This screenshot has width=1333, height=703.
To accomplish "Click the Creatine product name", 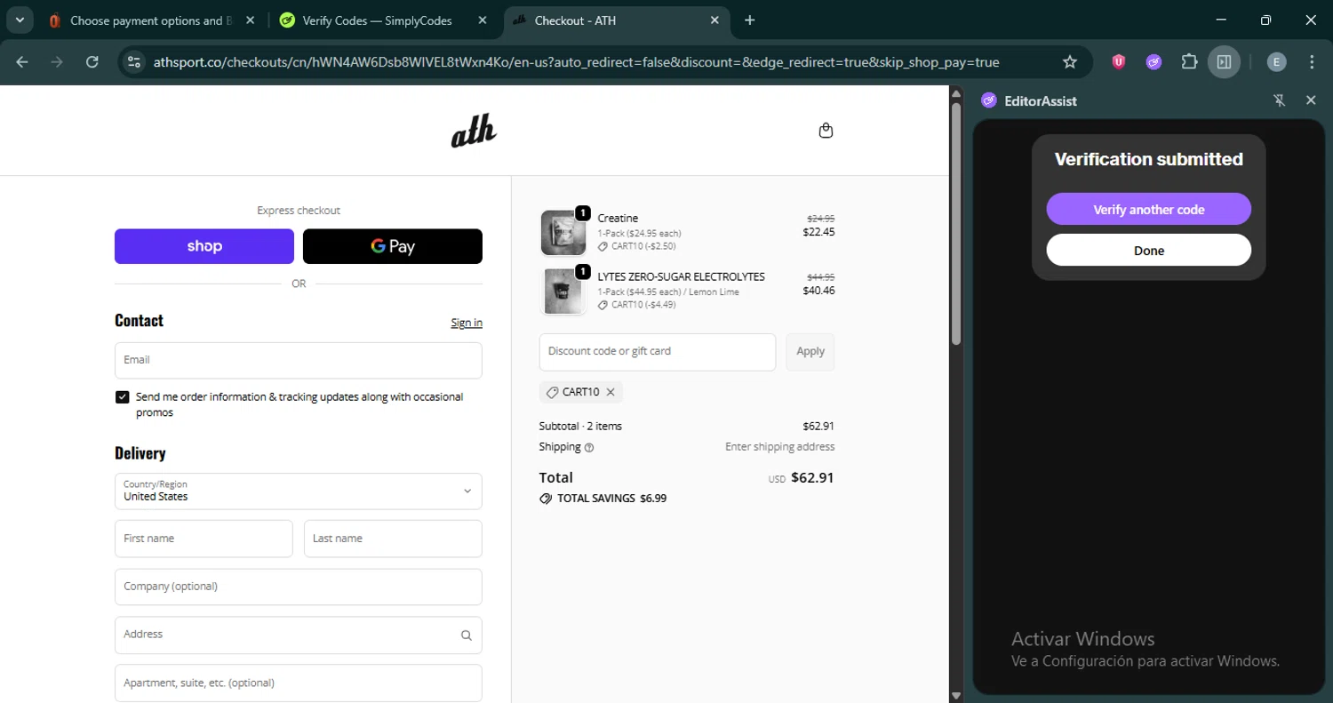I will coord(618,218).
